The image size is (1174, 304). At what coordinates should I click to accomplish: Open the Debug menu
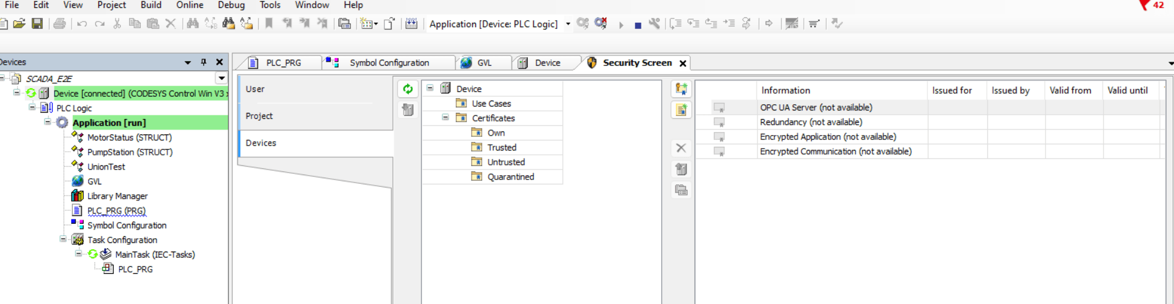pos(231,5)
